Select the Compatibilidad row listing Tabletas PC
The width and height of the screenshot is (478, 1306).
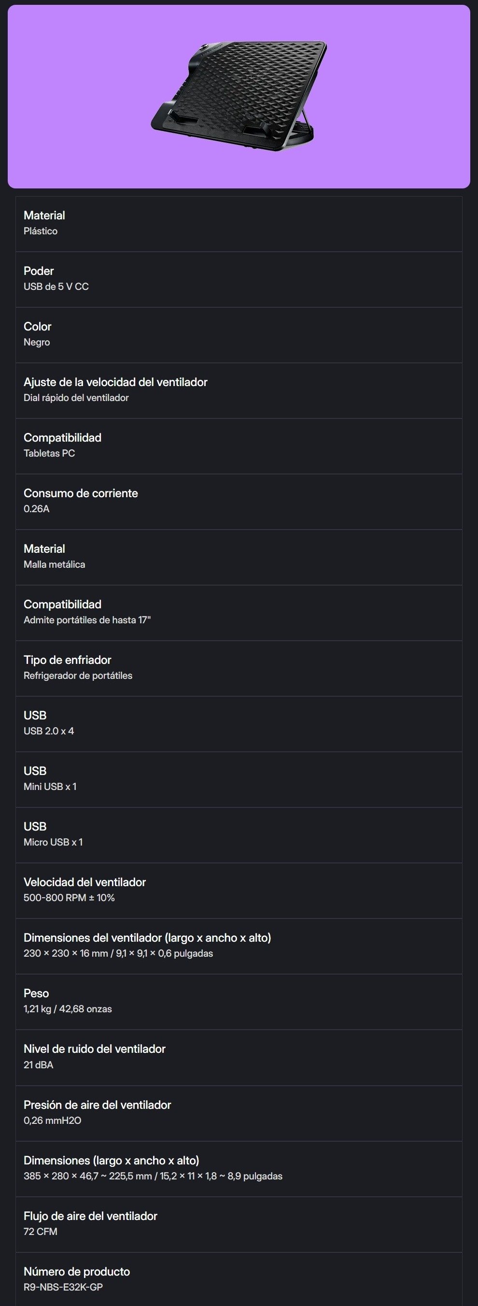(x=239, y=445)
